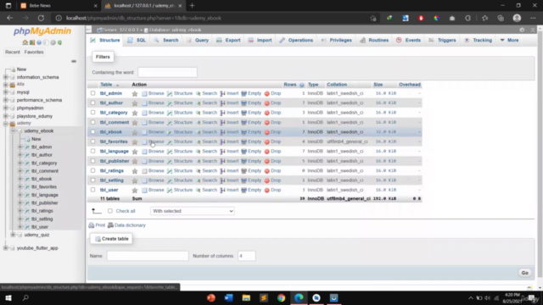Open Sublime Text from the taskbar

pos(264,297)
